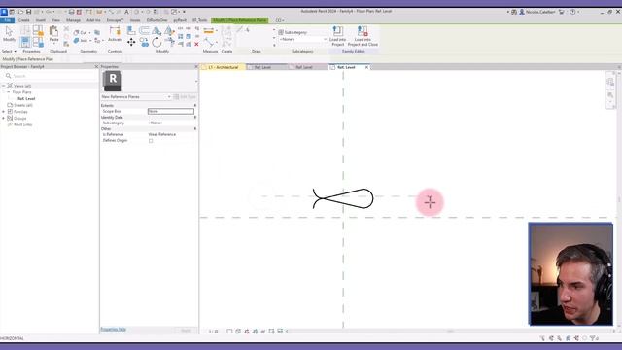622x350 pixels.
Task: Click the signed-in user account name
Action: (540, 12)
